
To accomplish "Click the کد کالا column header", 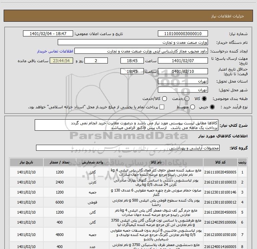I will point(220,162).
